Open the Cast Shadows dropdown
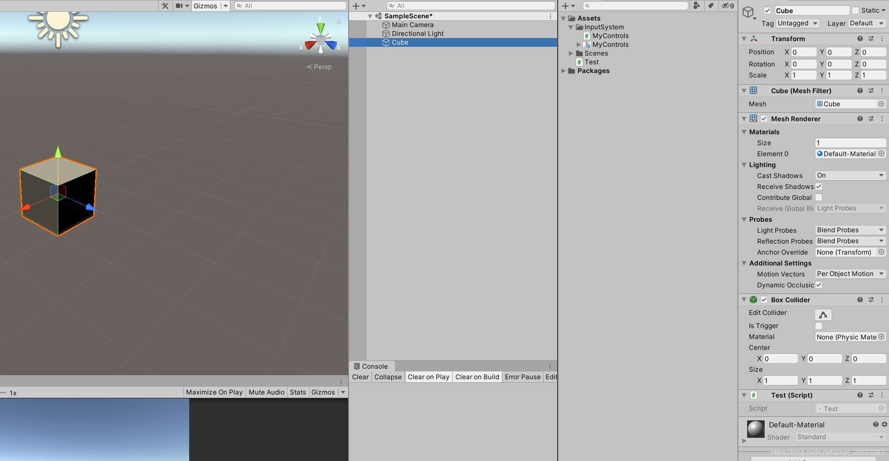889x461 pixels. pyautogui.click(x=850, y=175)
